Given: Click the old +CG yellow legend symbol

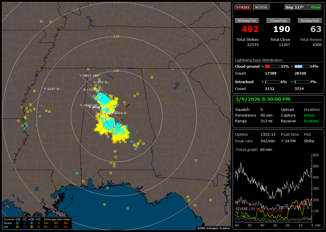Looking at the screenshot, I should 32,226.
